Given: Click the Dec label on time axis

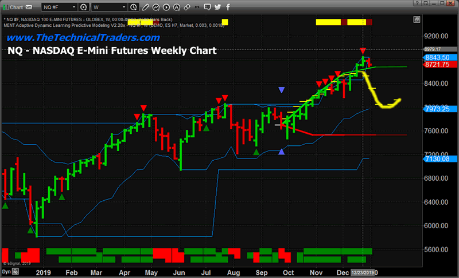Looking at the screenshot, I should 343,272.
